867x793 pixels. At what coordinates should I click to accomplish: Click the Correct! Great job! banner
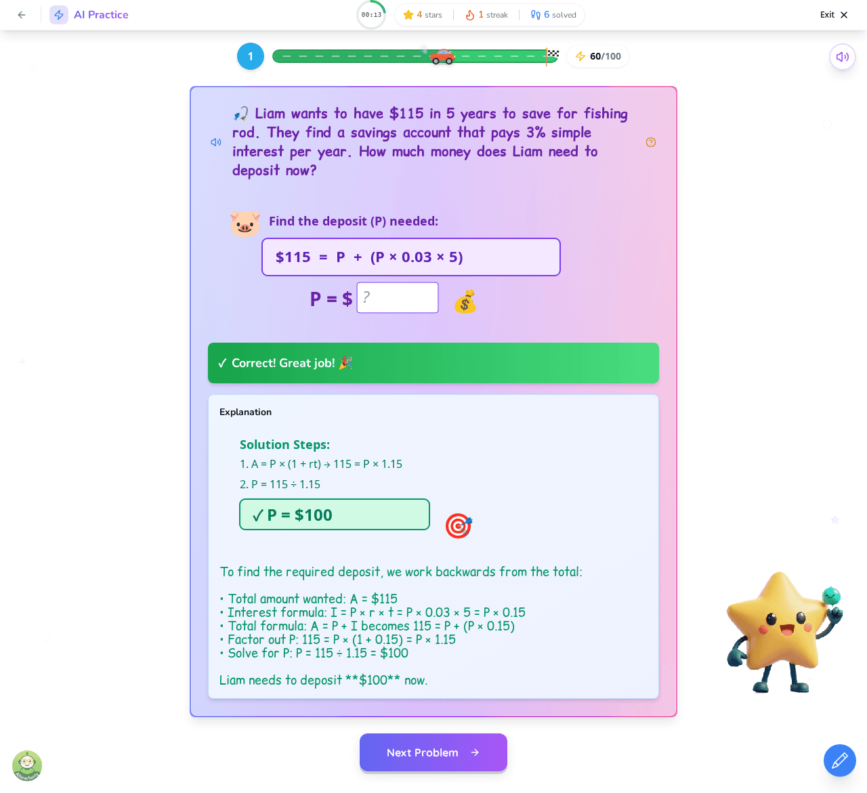433,363
